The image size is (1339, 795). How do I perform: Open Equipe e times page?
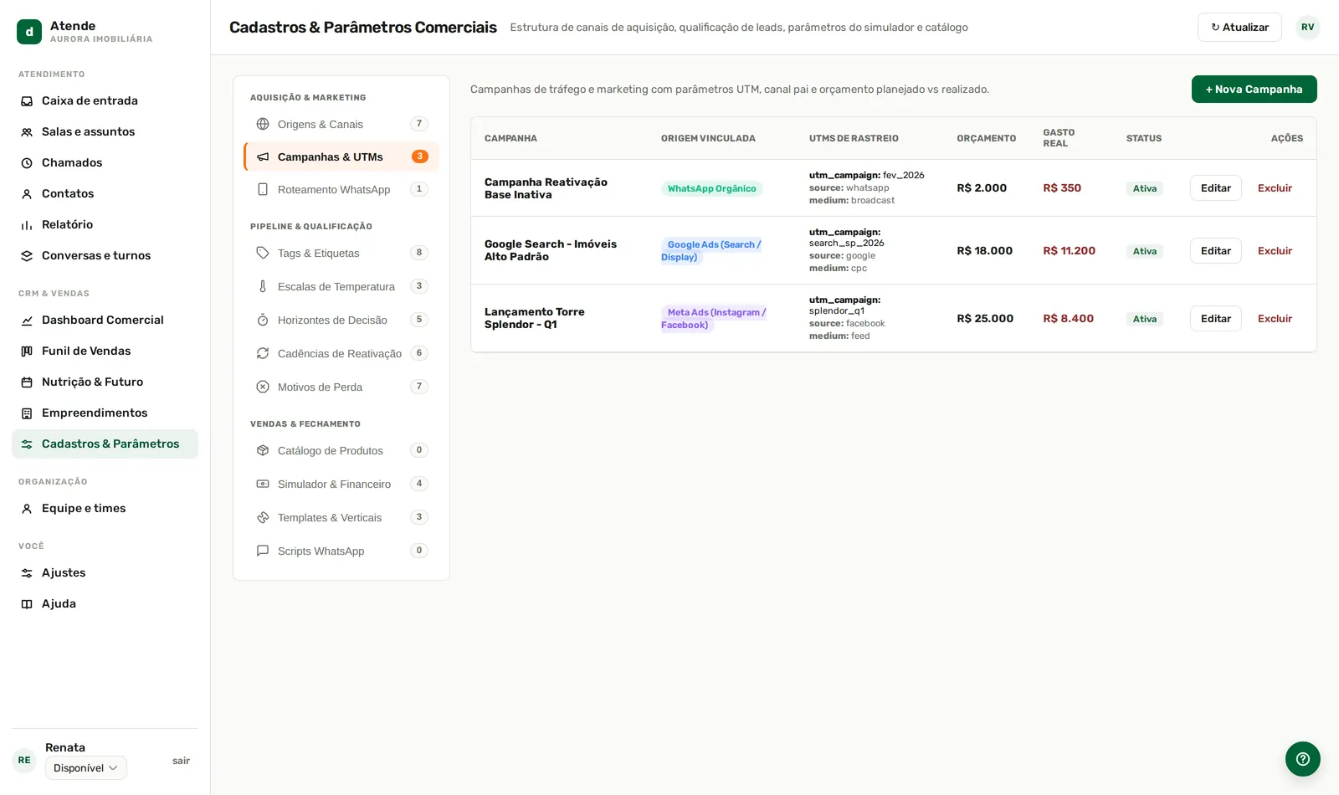(x=105, y=508)
